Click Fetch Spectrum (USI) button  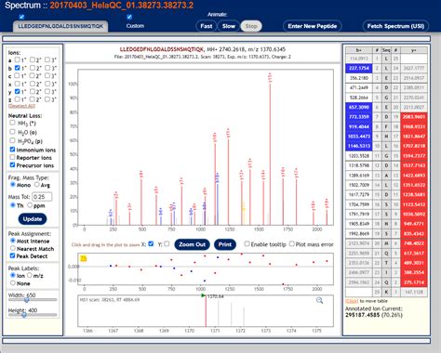(x=395, y=26)
